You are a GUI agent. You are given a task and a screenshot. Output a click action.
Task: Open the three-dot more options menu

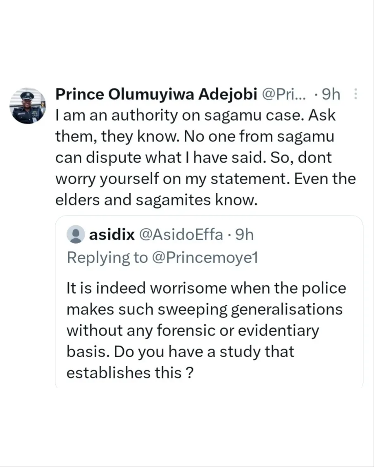tap(356, 95)
